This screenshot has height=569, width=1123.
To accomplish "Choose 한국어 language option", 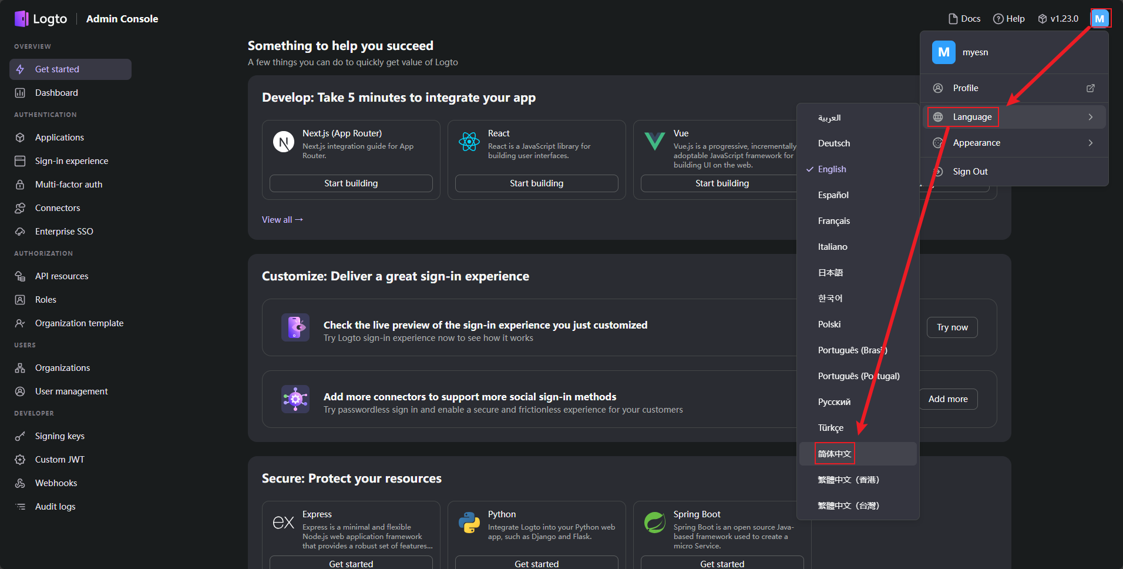I will coord(858,299).
